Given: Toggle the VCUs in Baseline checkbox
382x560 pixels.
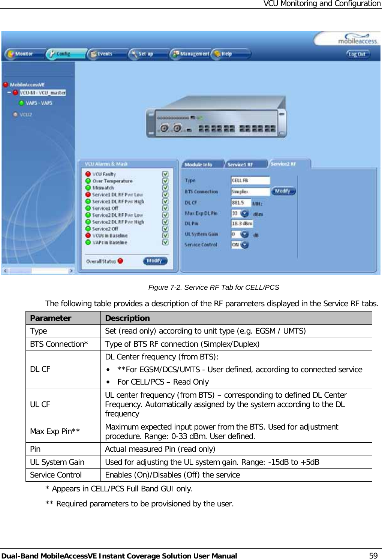Looking at the screenshot, I should coord(165,236).
